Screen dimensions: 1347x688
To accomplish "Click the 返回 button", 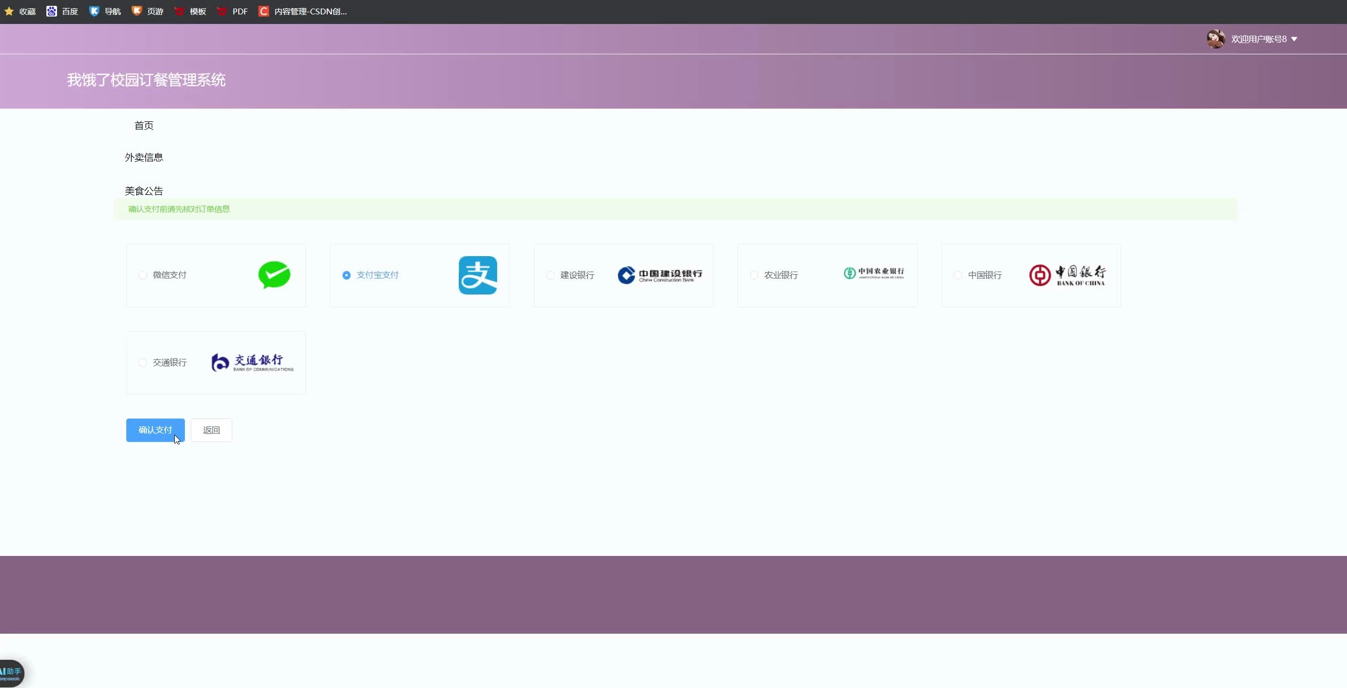I will coord(211,430).
